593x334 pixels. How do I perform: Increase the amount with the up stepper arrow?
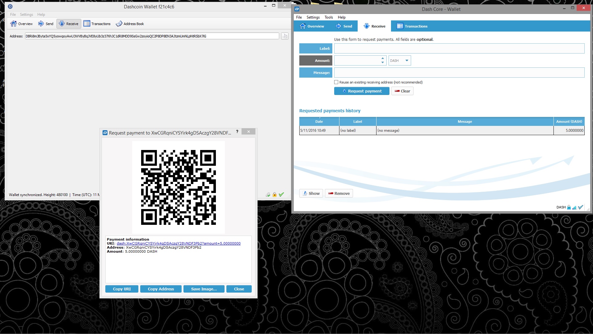(383, 58)
